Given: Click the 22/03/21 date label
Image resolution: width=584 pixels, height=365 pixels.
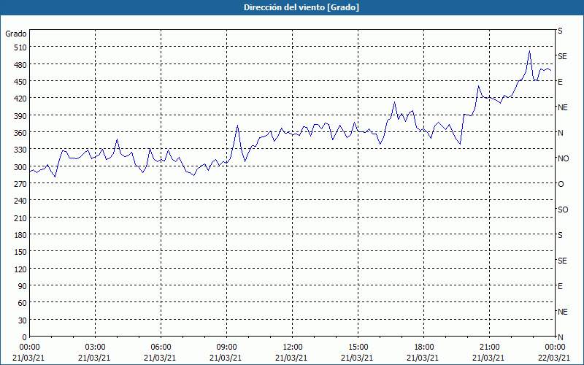Looking at the screenshot, I should 555,358.
